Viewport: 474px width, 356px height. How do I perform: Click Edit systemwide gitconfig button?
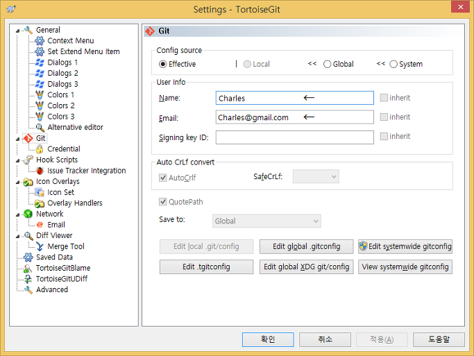(x=405, y=246)
